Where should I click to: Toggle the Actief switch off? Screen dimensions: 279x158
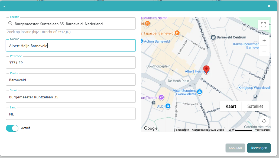point(12,128)
